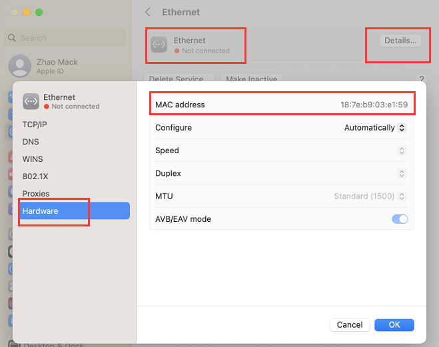Click the help question mark button

[421, 79]
